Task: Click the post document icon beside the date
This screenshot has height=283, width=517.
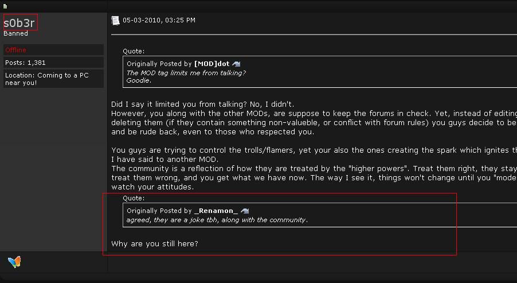Action: pos(115,21)
